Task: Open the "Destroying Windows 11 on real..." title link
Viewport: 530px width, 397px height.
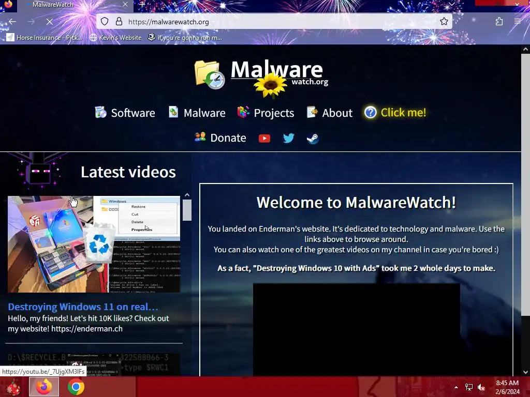Action: (83, 307)
